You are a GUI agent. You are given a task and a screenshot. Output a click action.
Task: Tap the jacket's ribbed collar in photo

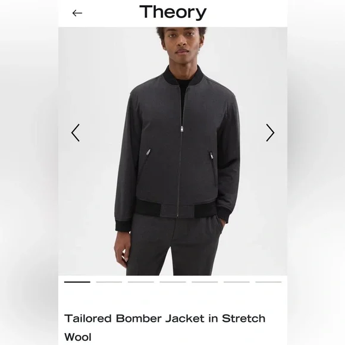pyautogui.click(x=184, y=76)
